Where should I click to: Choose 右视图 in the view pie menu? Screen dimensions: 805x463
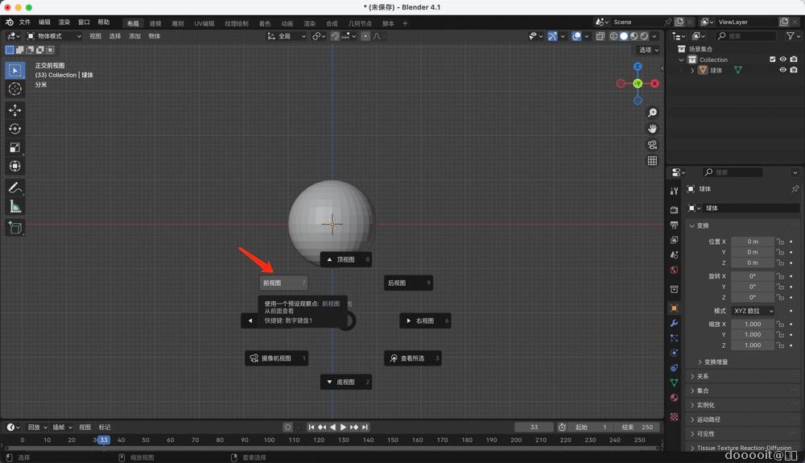[x=424, y=320]
